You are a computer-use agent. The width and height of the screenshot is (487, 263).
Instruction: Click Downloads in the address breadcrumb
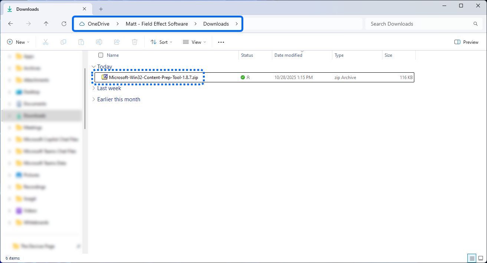216,24
